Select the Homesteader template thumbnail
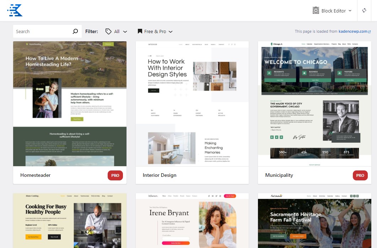The width and height of the screenshot is (377, 248). click(x=70, y=104)
